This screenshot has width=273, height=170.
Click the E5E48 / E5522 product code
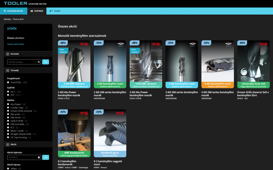pyautogui.click(x=64, y=98)
